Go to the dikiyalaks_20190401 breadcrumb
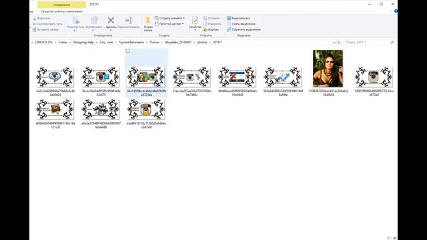The width and height of the screenshot is (427, 240). pos(178,43)
